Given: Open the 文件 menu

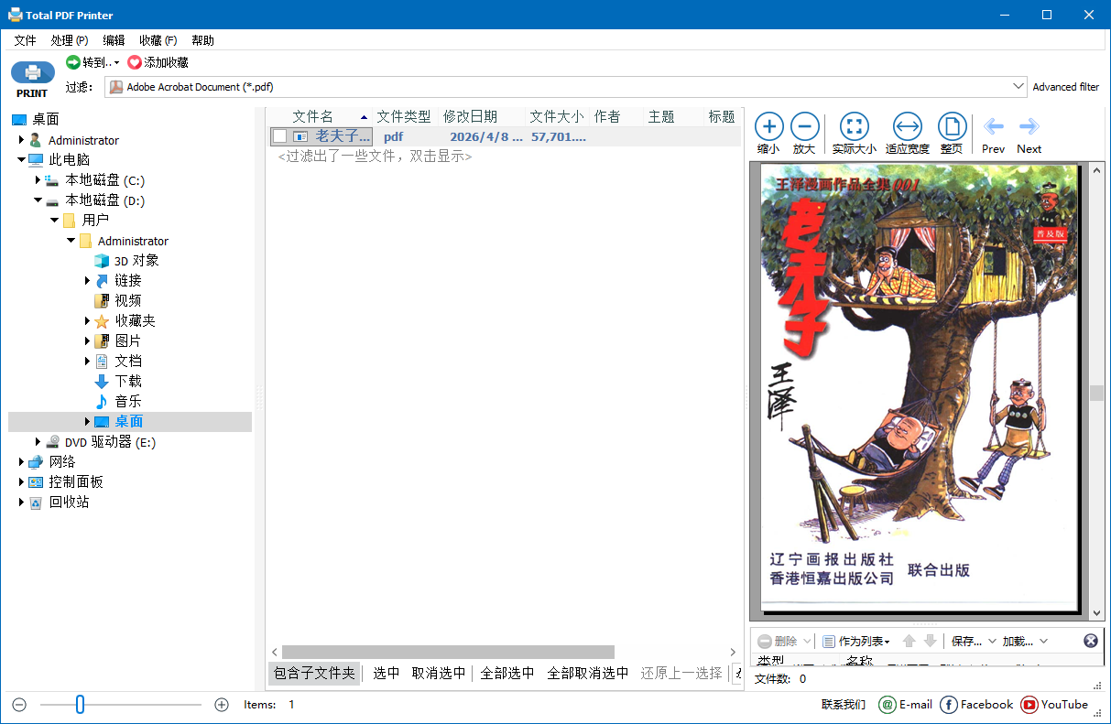Looking at the screenshot, I should click(x=25, y=40).
